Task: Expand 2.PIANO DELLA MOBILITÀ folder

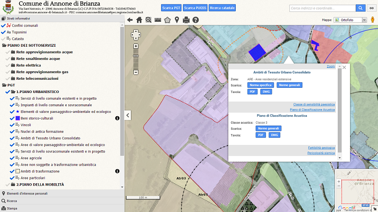Action: click(13, 185)
